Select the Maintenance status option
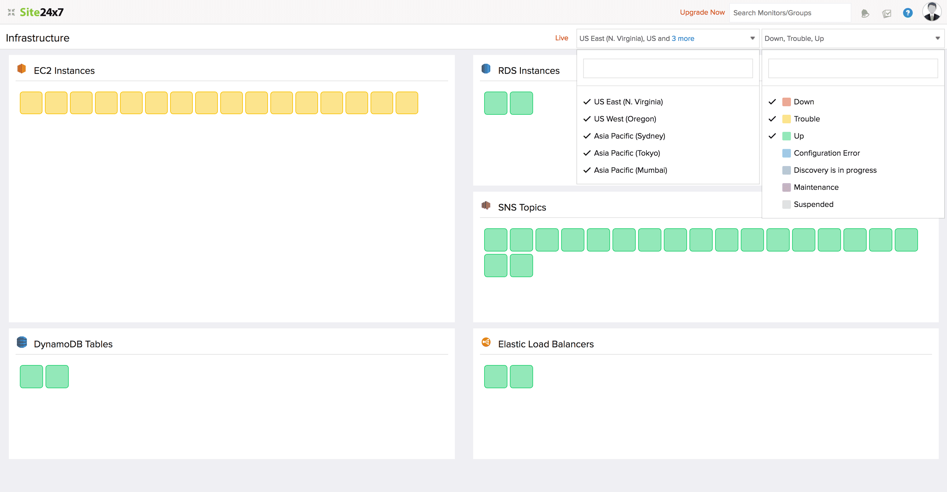The width and height of the screenshot is (947, 492). coord(853,187)
